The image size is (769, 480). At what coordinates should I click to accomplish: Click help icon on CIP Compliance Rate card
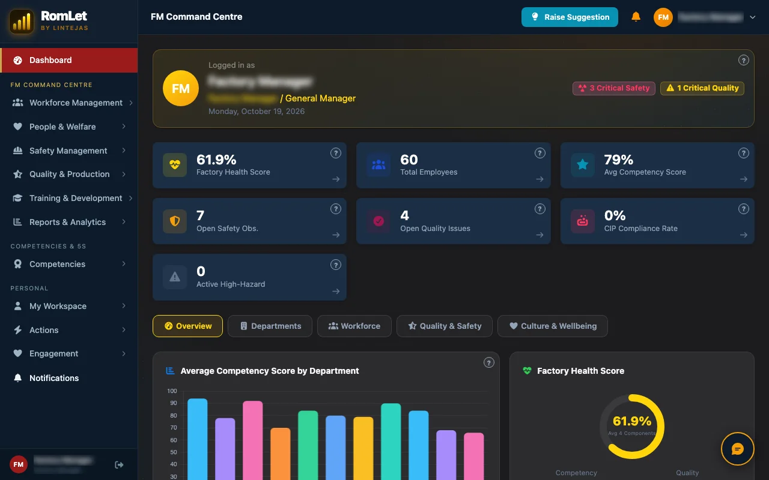[x=744, y=209]
